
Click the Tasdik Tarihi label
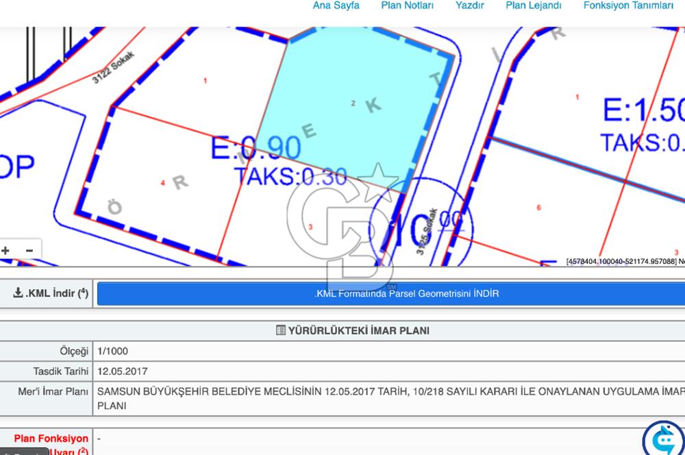tap(61, 371)
